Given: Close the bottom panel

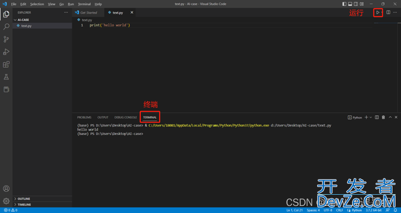Looking at the screenshot, I should coord(396,117).
